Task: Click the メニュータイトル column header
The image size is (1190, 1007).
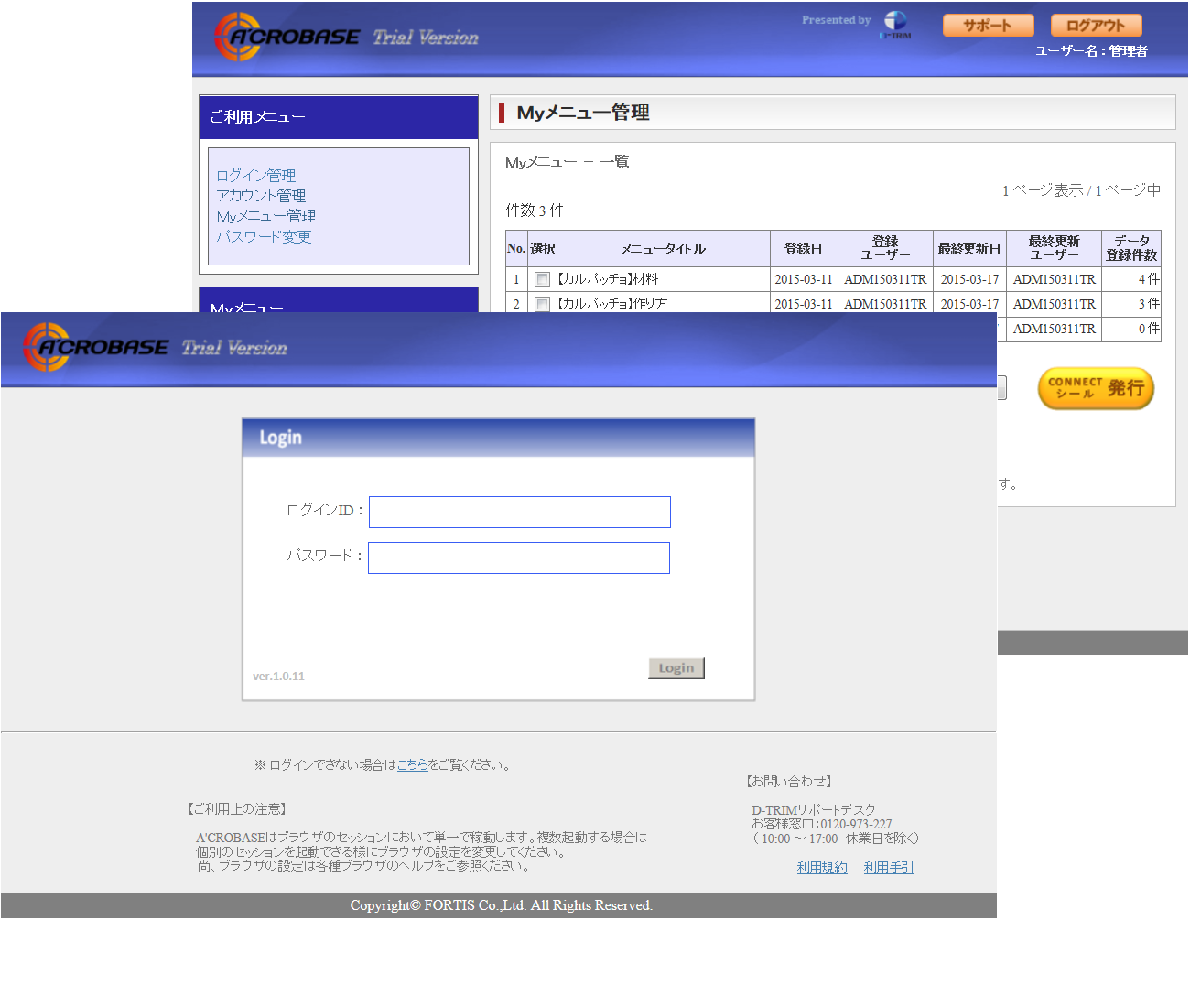Action: pos(664,248)
